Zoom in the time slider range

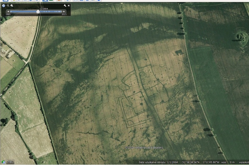[x=12, y=6]
